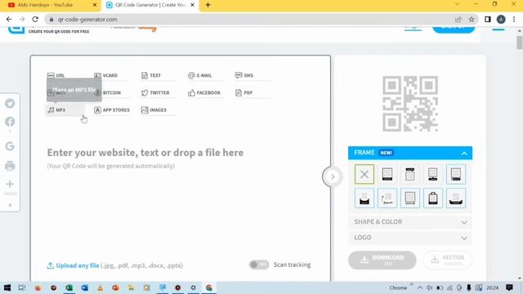Select the handwritten-style frame in bottom row

click(x=387, y=198)
